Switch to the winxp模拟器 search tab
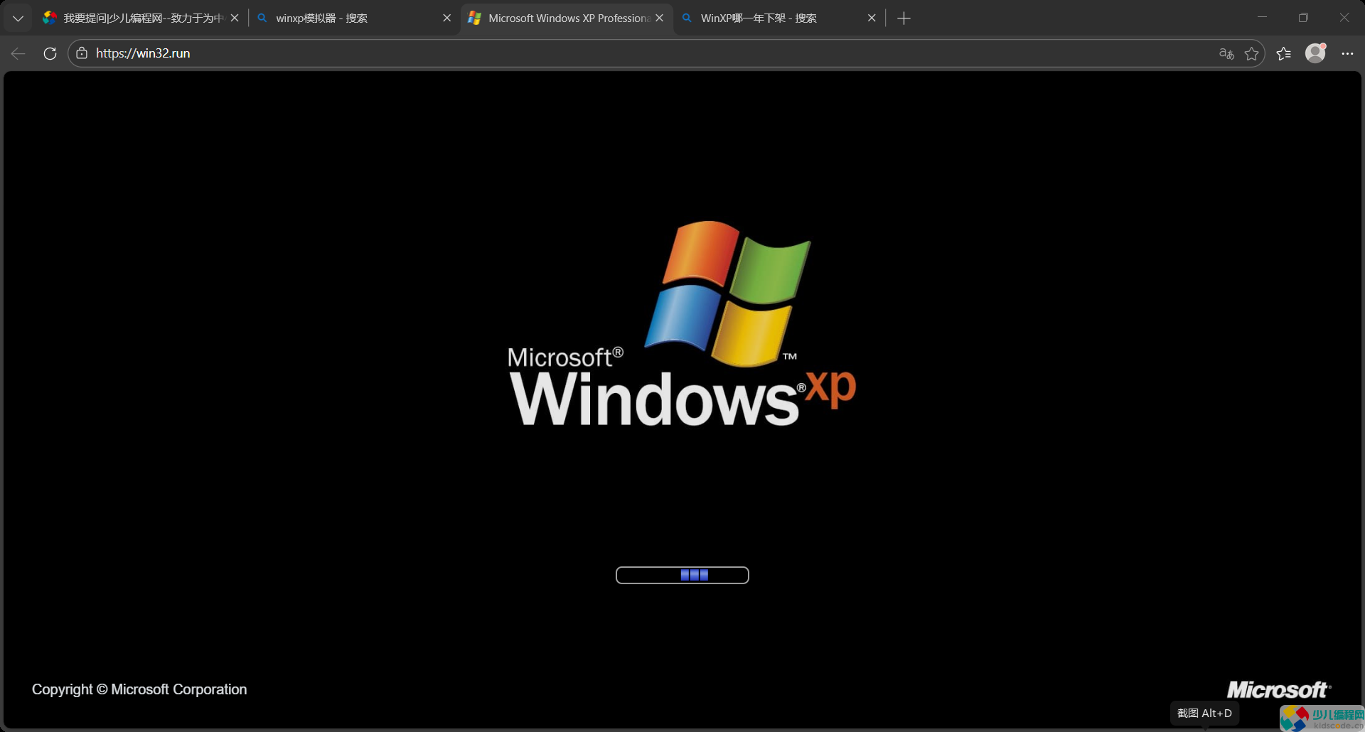Viewport: 1365px width, 732px height. pyautogui.click(x=341, y=18)
